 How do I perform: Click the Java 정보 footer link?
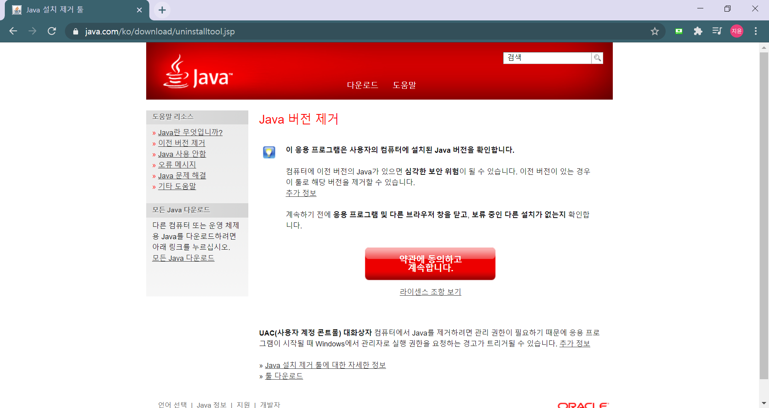point(211,404)
